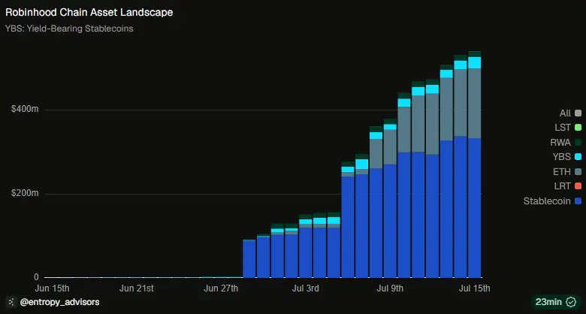Click the ETH legend swatch
The image size is (586, 314).
click(578, 171)
